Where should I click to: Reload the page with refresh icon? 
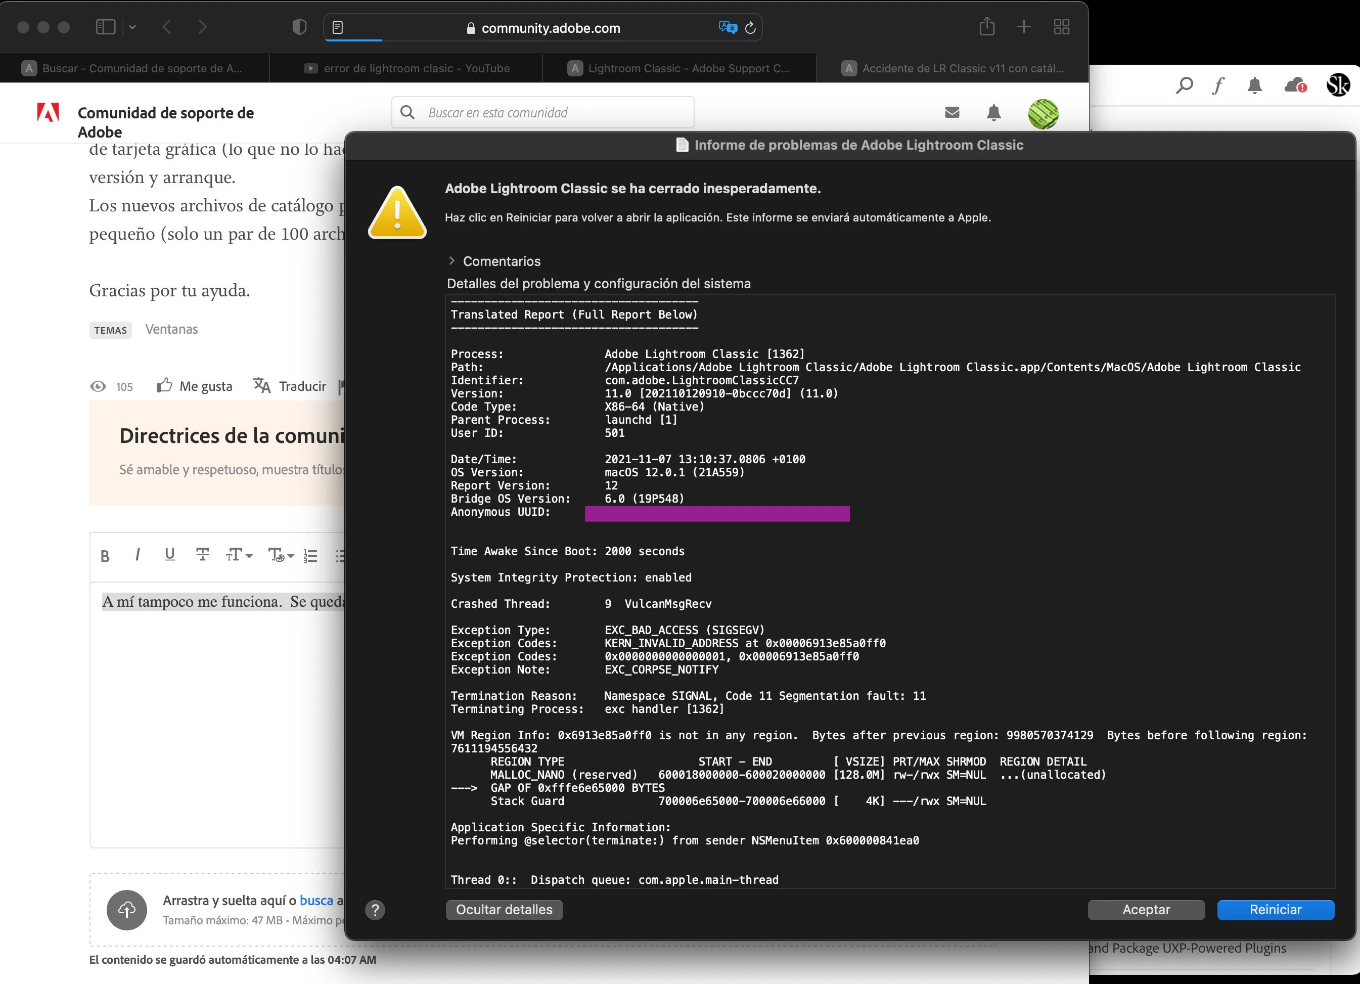[750, 28]
